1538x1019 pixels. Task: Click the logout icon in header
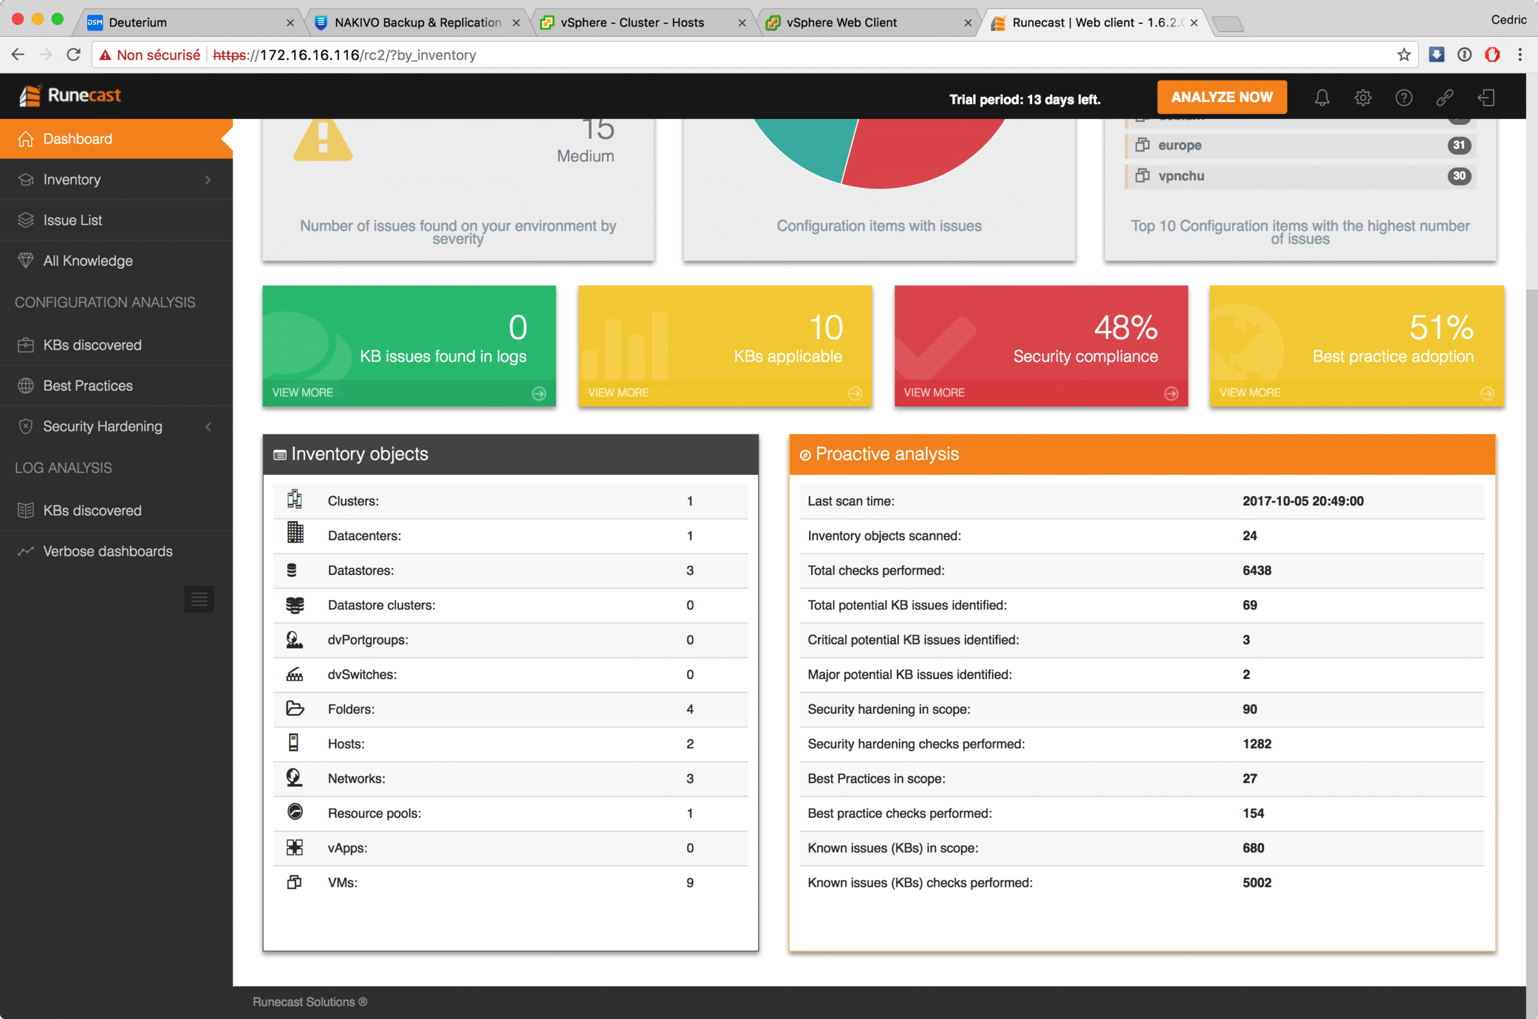1486,97
